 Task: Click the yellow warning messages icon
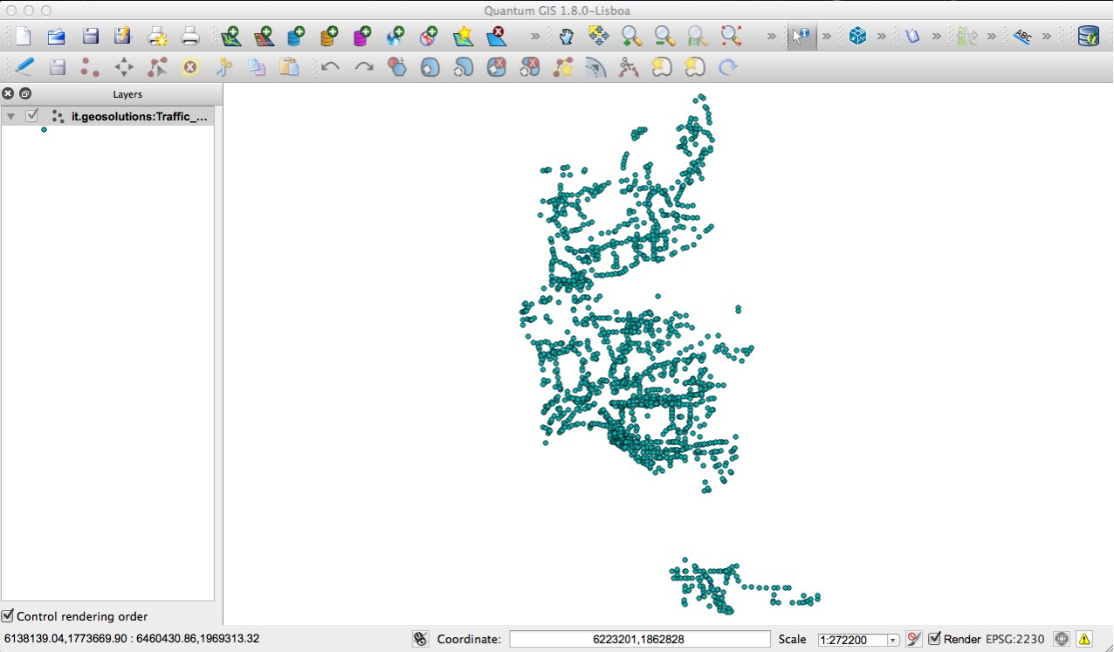pos(1084,639)
